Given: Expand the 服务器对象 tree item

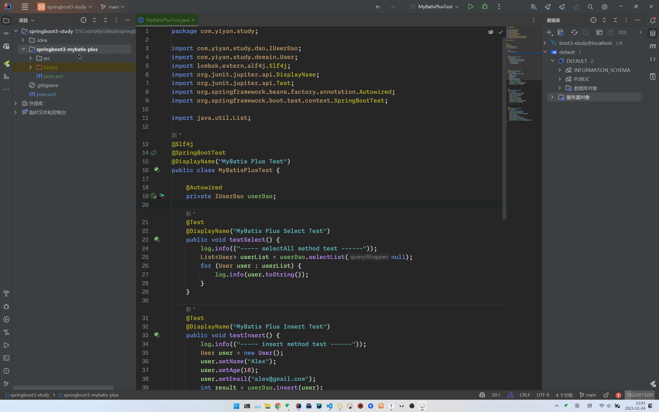Looking at the screenshot, I should point(552,97).
